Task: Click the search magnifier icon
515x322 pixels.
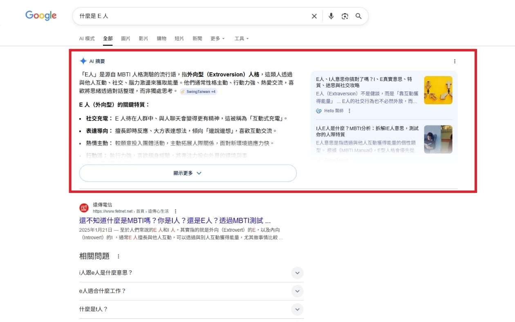Action: tap(358, 16)
